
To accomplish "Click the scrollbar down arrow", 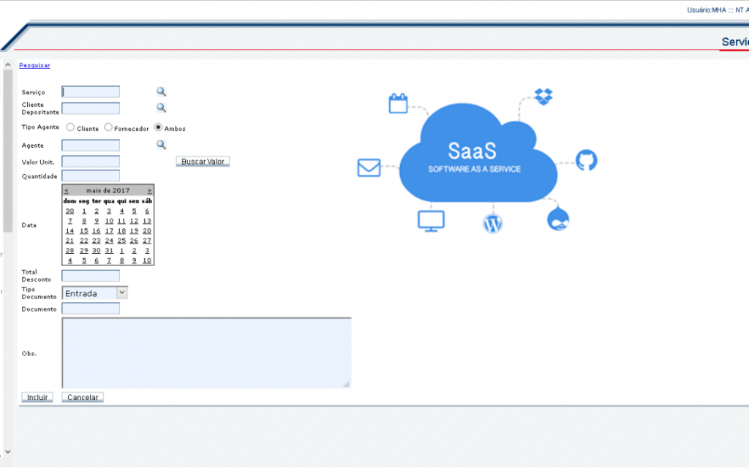I will [x=7, y=451].
